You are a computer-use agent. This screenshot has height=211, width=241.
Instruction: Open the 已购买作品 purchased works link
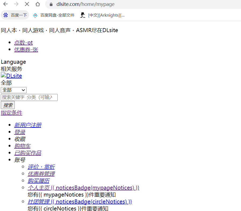coord(28,153)
